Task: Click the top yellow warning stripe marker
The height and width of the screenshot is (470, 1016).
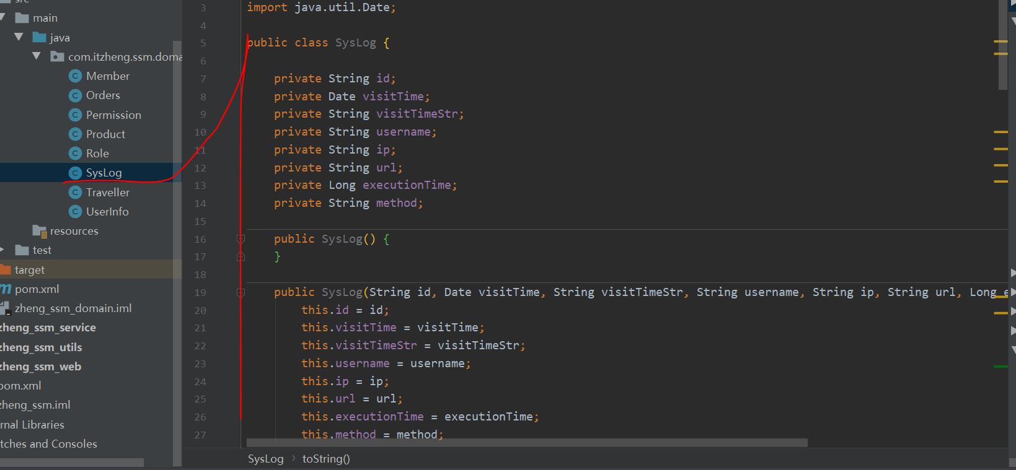Action: [1001, 41]
